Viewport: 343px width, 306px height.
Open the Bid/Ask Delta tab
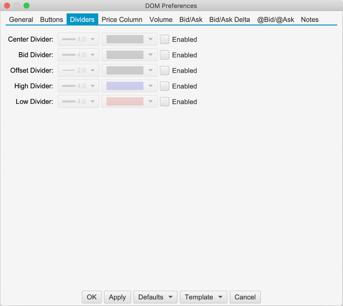pyautogui.click(x=229, y=19)
